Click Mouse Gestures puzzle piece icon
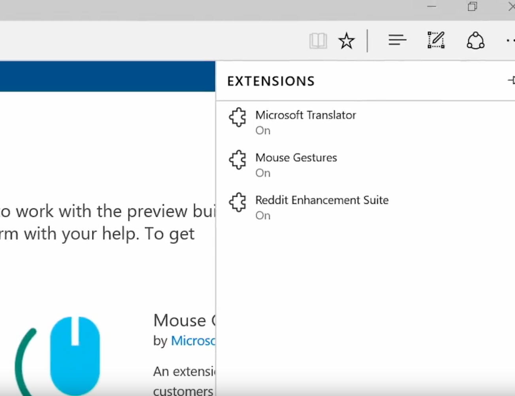Screen dimensions: 515x396 (x=238, y=160)
